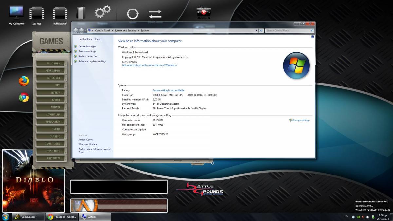Viewport: 393px width, 221px height.
Task: Open the FAVOURITE category
Action: [x=51, y=158]
